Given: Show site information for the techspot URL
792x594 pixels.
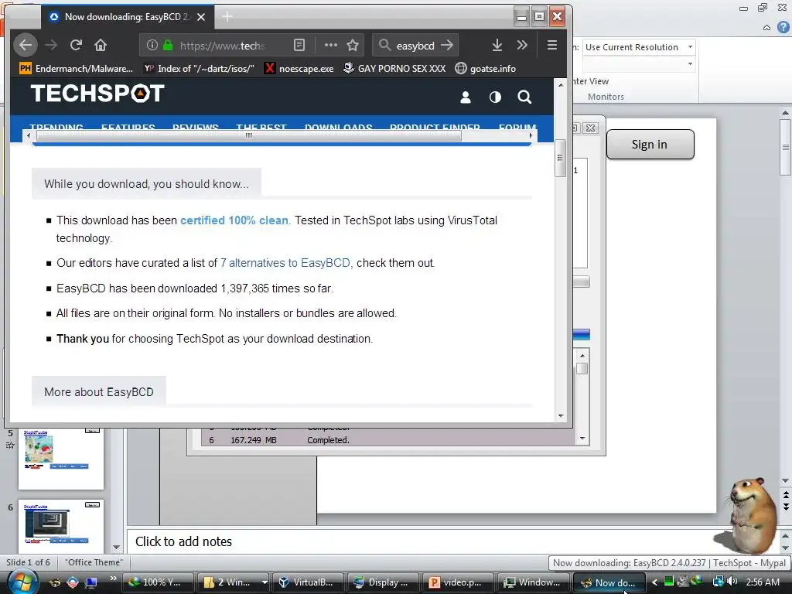Looking at the screenshot, I should point(152,46).
